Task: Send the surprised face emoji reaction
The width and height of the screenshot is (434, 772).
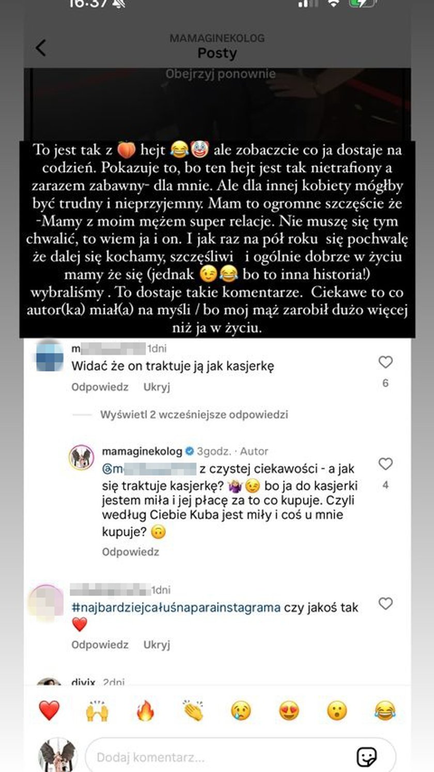Action: click(337, 710)
